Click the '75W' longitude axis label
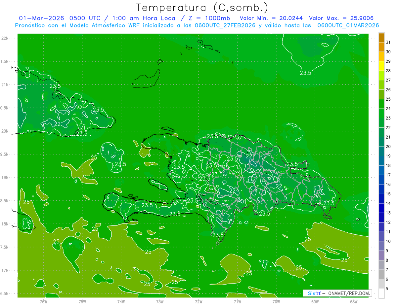This screenshot has height=306, width=397. pyautogui.click(x=82, y=301)
